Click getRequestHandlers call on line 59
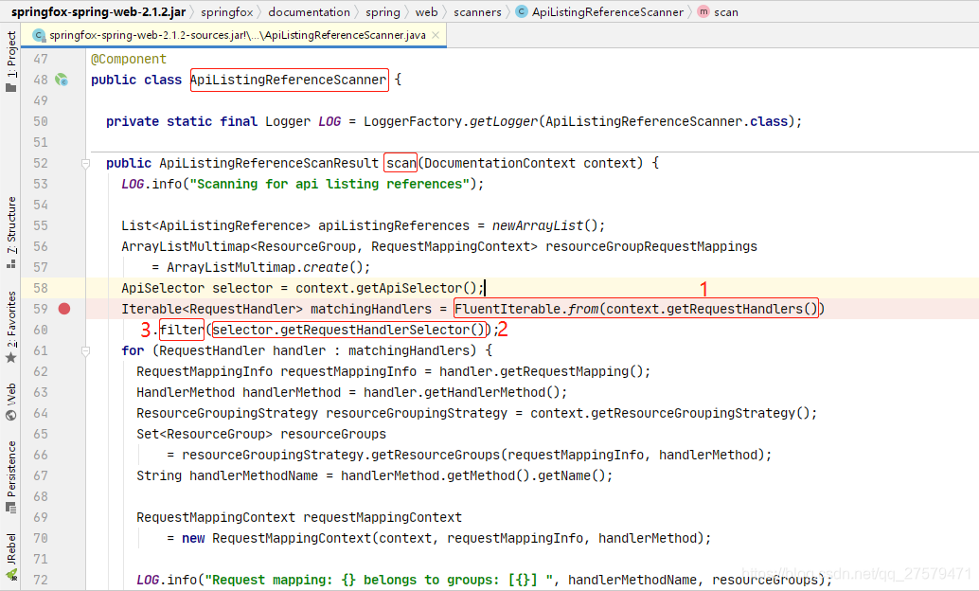This screenshot has width=979, height=591. coord(735,309)
